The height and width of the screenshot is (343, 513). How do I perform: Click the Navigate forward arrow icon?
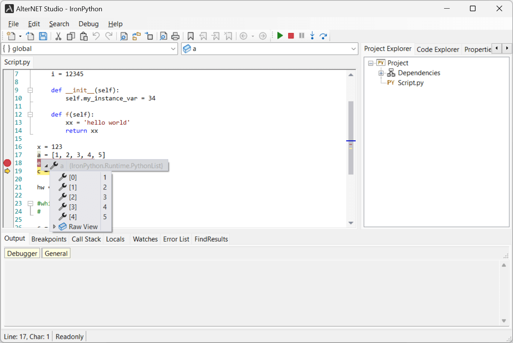(263, 36)
